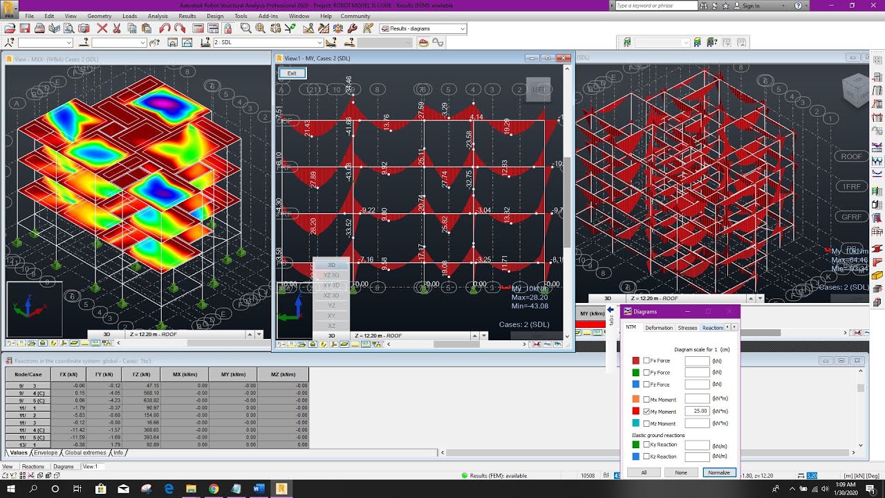
Task: Click the red My Moment color swatch
Action: (x=635, y=412)
